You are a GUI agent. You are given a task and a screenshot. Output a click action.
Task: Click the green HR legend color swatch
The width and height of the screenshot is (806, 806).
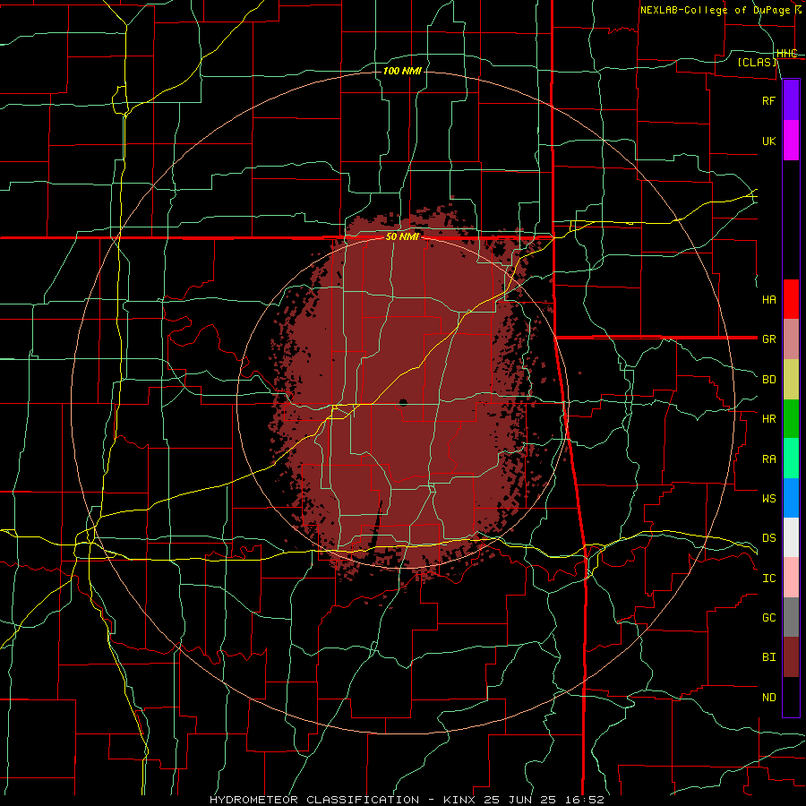click(x=791, y=419)
